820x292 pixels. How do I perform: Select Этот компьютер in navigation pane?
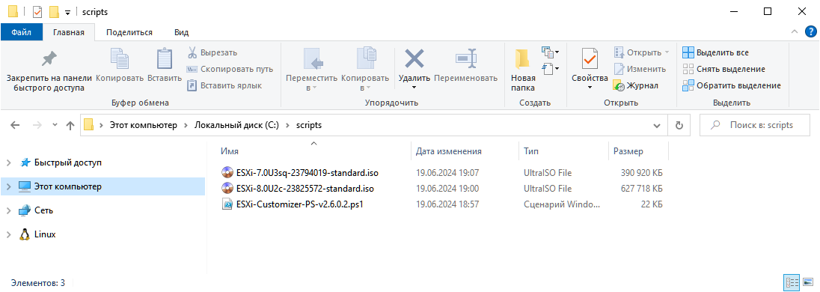(x=68, y=186)
